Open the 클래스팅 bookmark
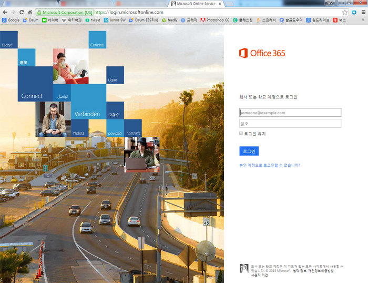368x283 pixels. tap(243, 20)
